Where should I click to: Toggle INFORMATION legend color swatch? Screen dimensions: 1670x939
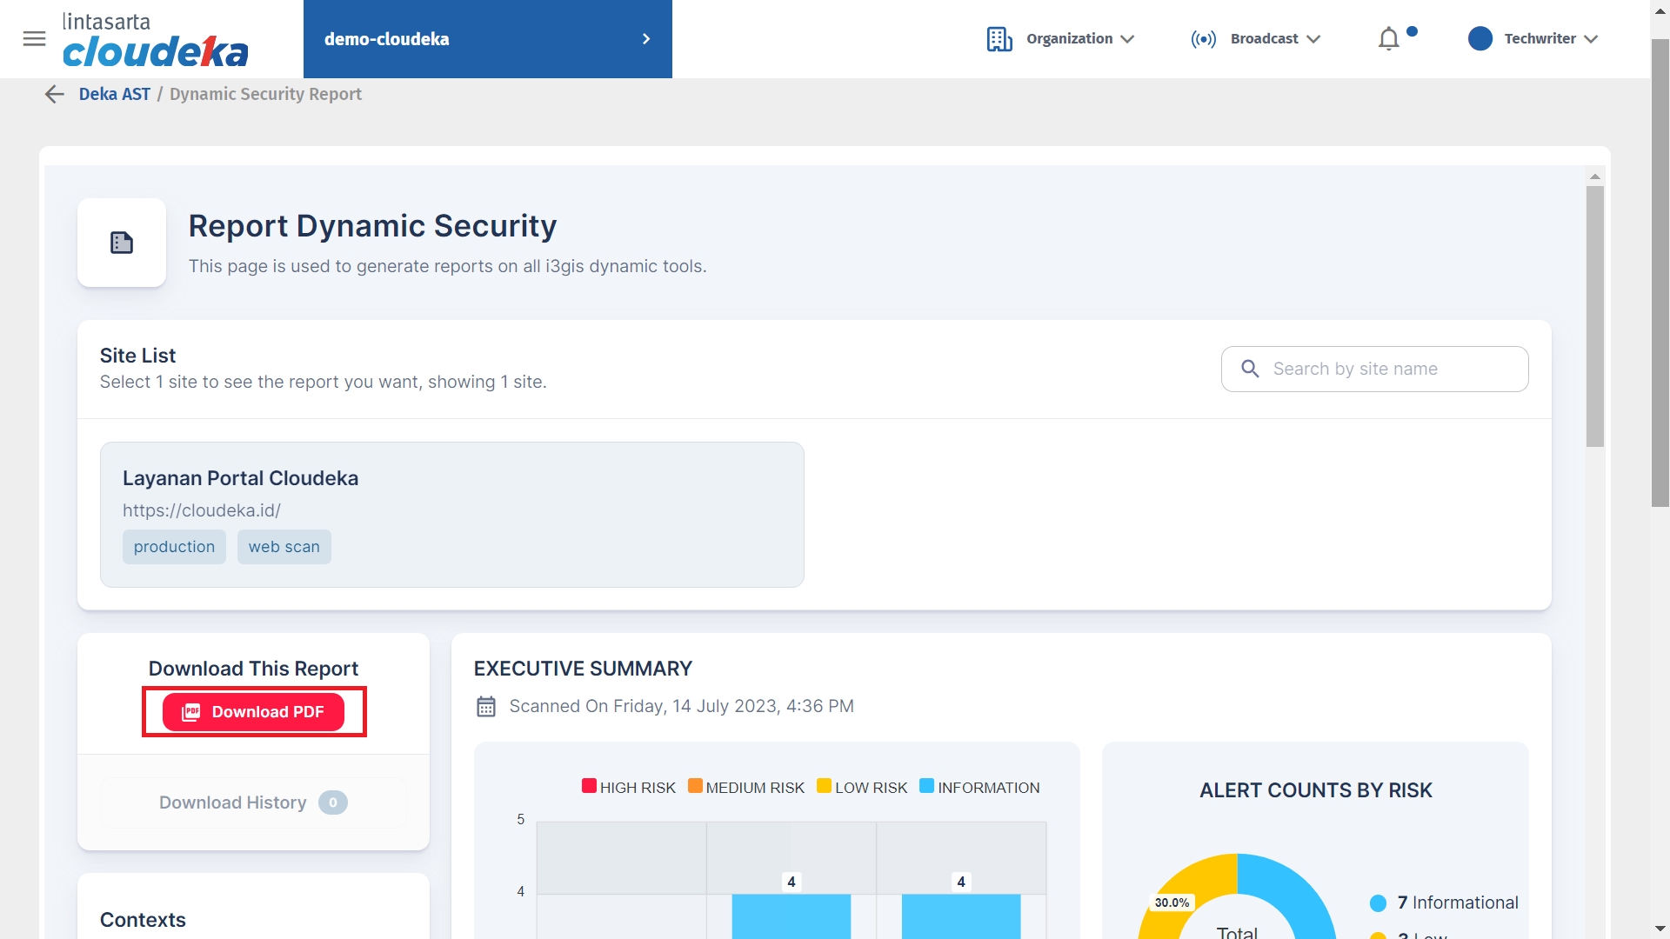(x=926, y=786)
